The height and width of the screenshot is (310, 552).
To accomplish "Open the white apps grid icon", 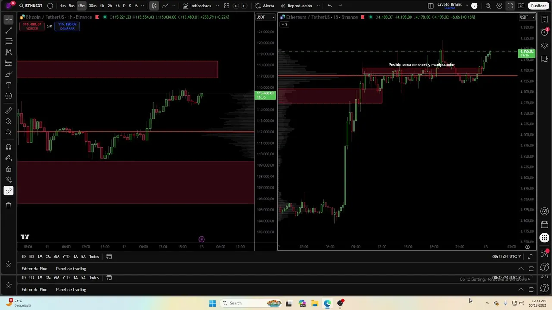I will pos(545,238).
